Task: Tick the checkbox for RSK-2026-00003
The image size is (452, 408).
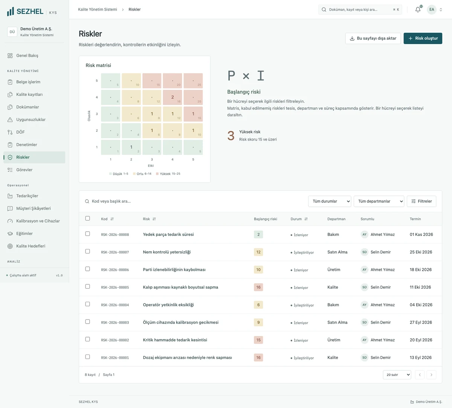Action: tap(88, 322)
